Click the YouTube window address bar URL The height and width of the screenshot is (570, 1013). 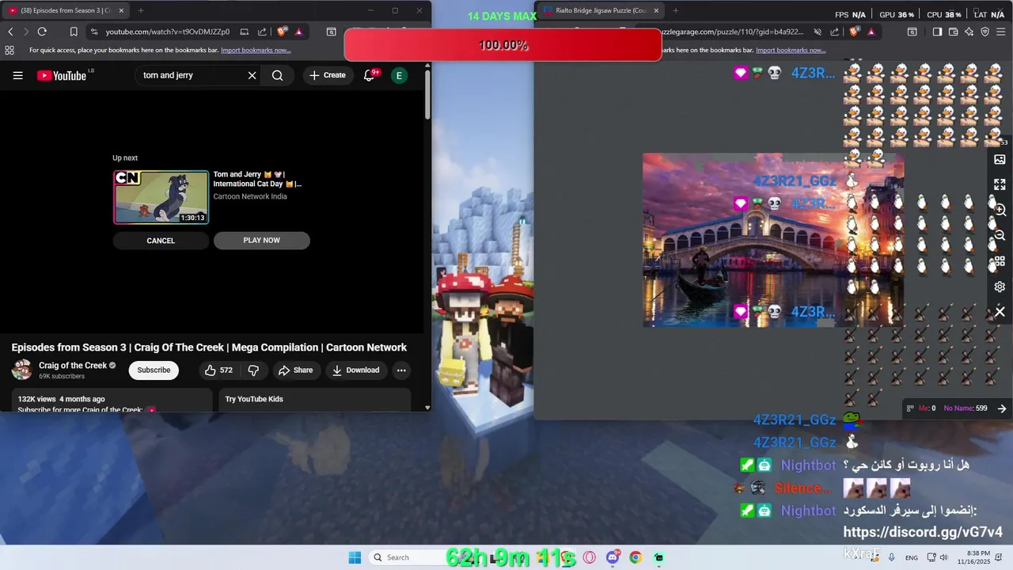[x=168, y=32]
